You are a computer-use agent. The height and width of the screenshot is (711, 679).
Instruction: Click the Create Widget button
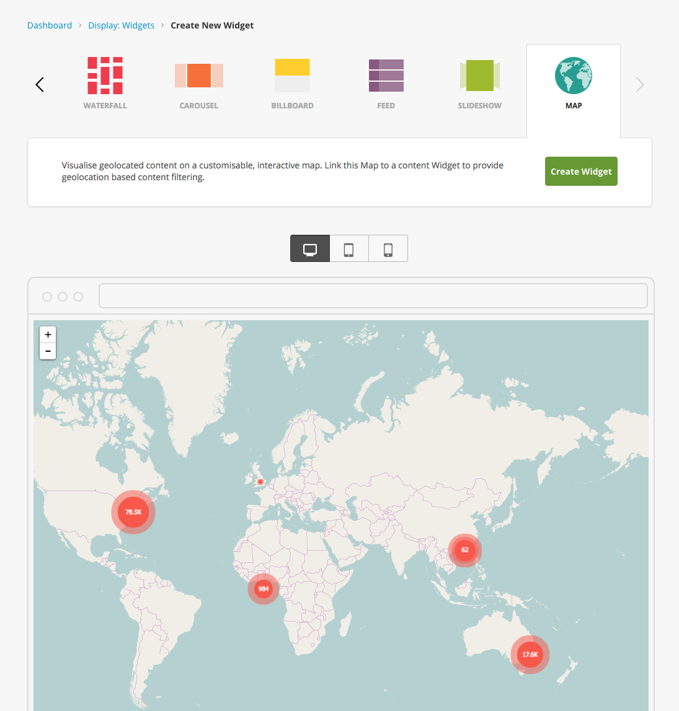pos(581,171)
